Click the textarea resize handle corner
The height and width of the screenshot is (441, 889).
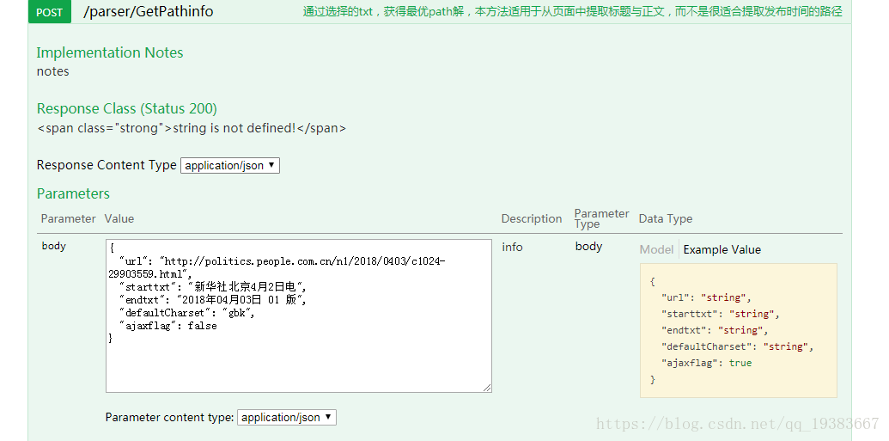click(x=487, y=387)
